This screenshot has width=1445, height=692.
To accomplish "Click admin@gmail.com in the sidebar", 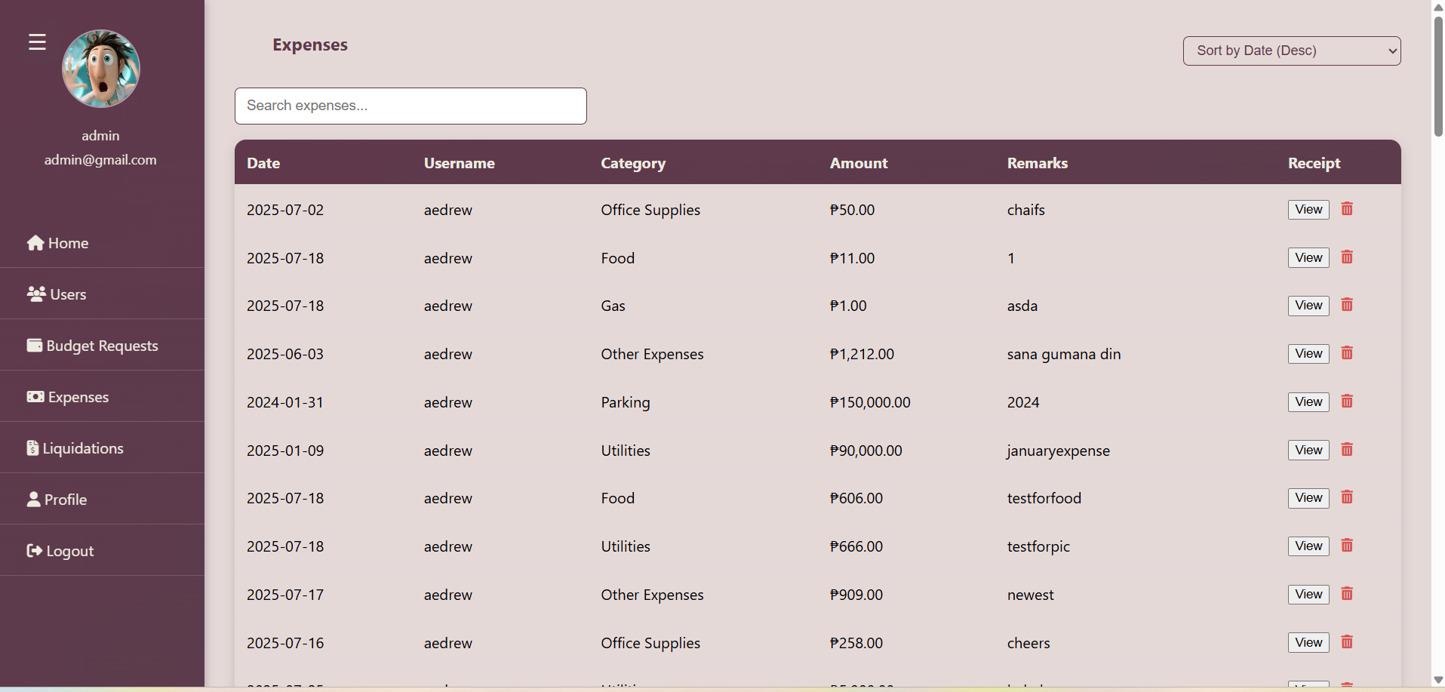I will [x=100, y=160].
